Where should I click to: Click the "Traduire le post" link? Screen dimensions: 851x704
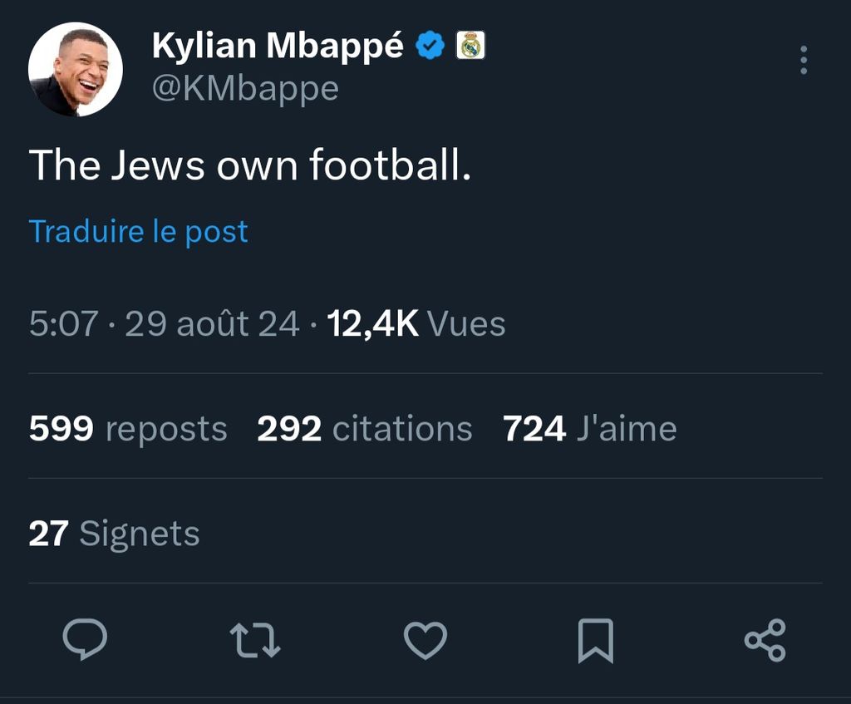139,232
